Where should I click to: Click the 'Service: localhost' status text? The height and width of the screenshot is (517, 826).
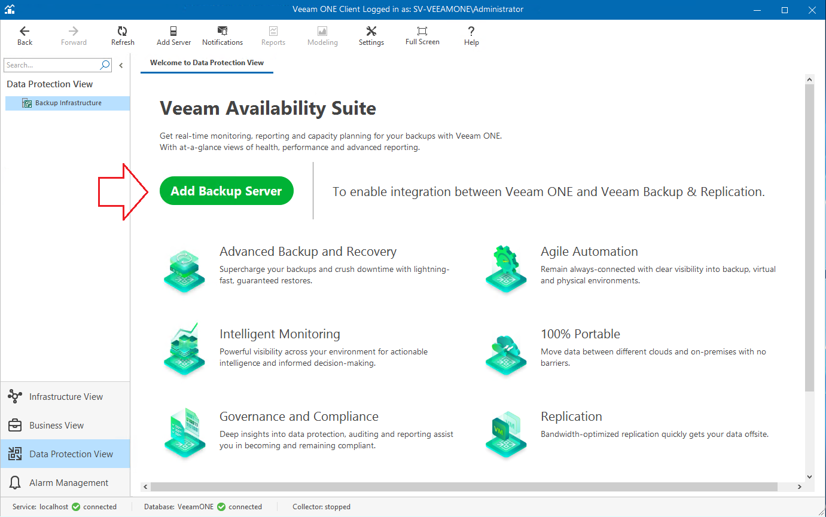(x=40, y=507)
